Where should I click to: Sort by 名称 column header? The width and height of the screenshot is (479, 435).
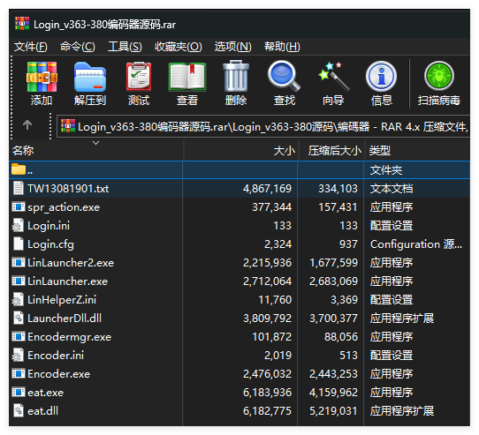[x=96, y=150]
